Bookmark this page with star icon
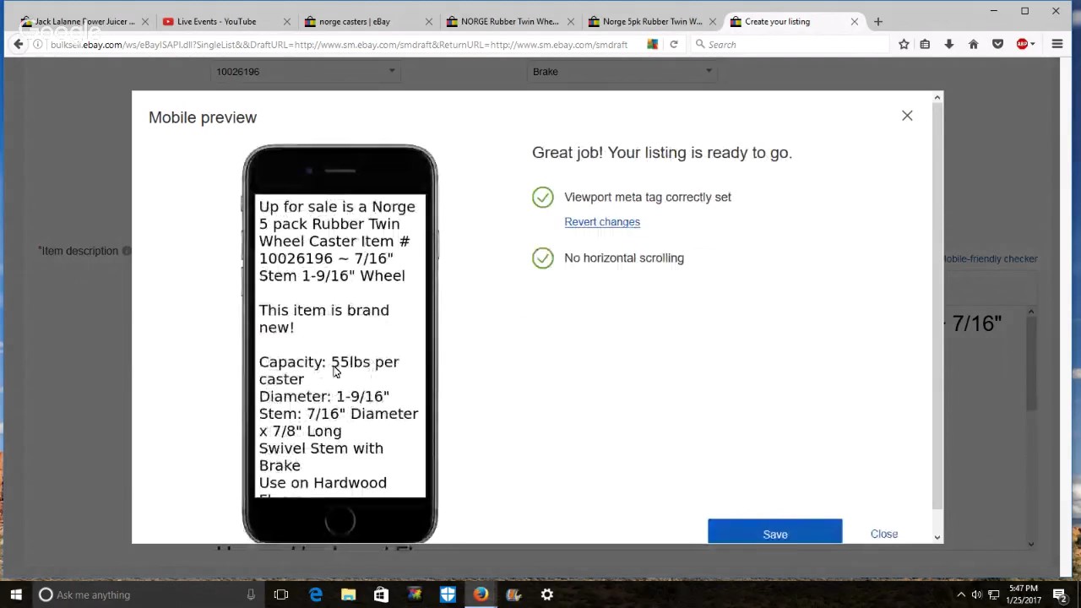Screen dimensions: 1081x608 (904, 44)
